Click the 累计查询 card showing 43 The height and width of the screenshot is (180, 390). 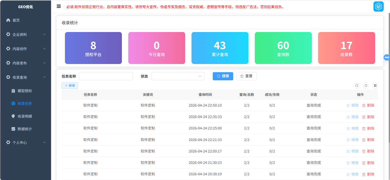click(x=220, y=48)
